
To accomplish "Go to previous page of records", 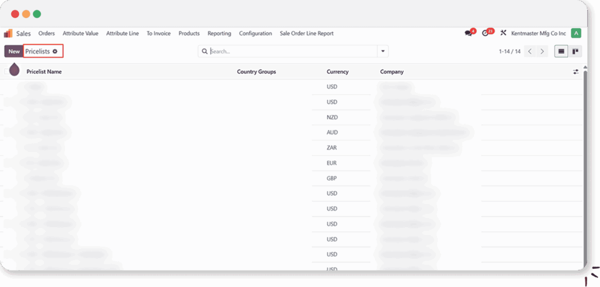I will [x=530, y=51].
